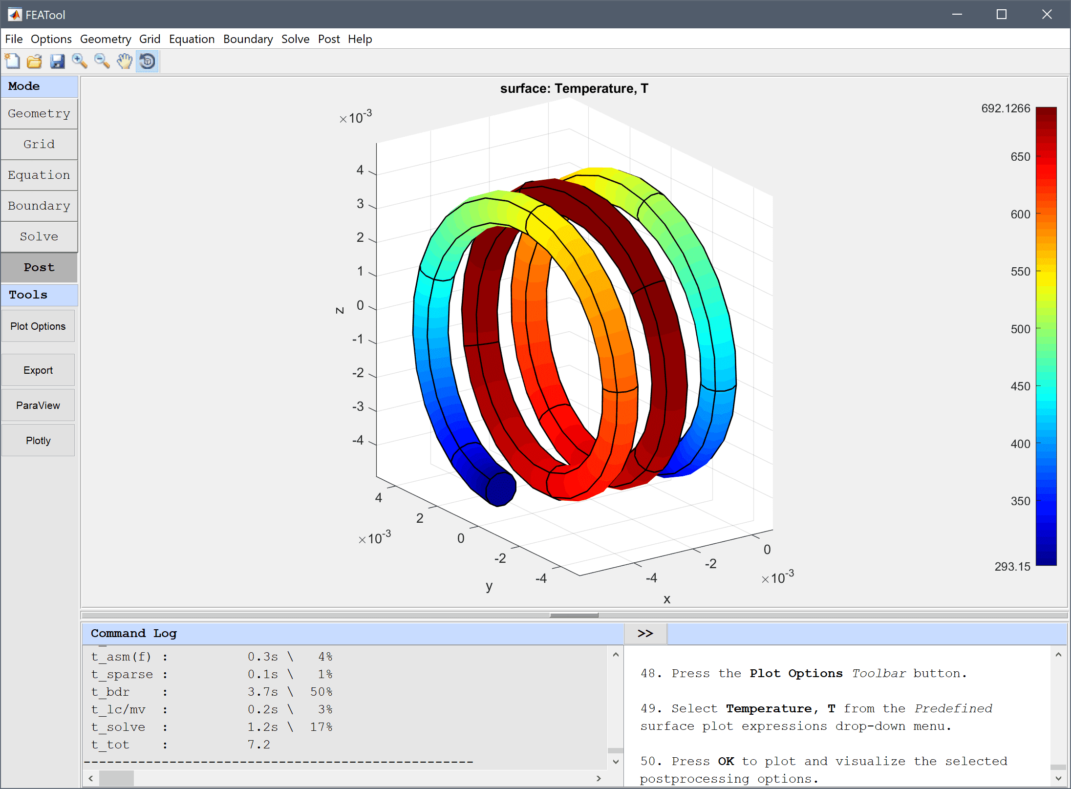Select the Pan hand tool
This screenshot has width=1071, height=789.
pyautogui.click(x=125, y=62)
